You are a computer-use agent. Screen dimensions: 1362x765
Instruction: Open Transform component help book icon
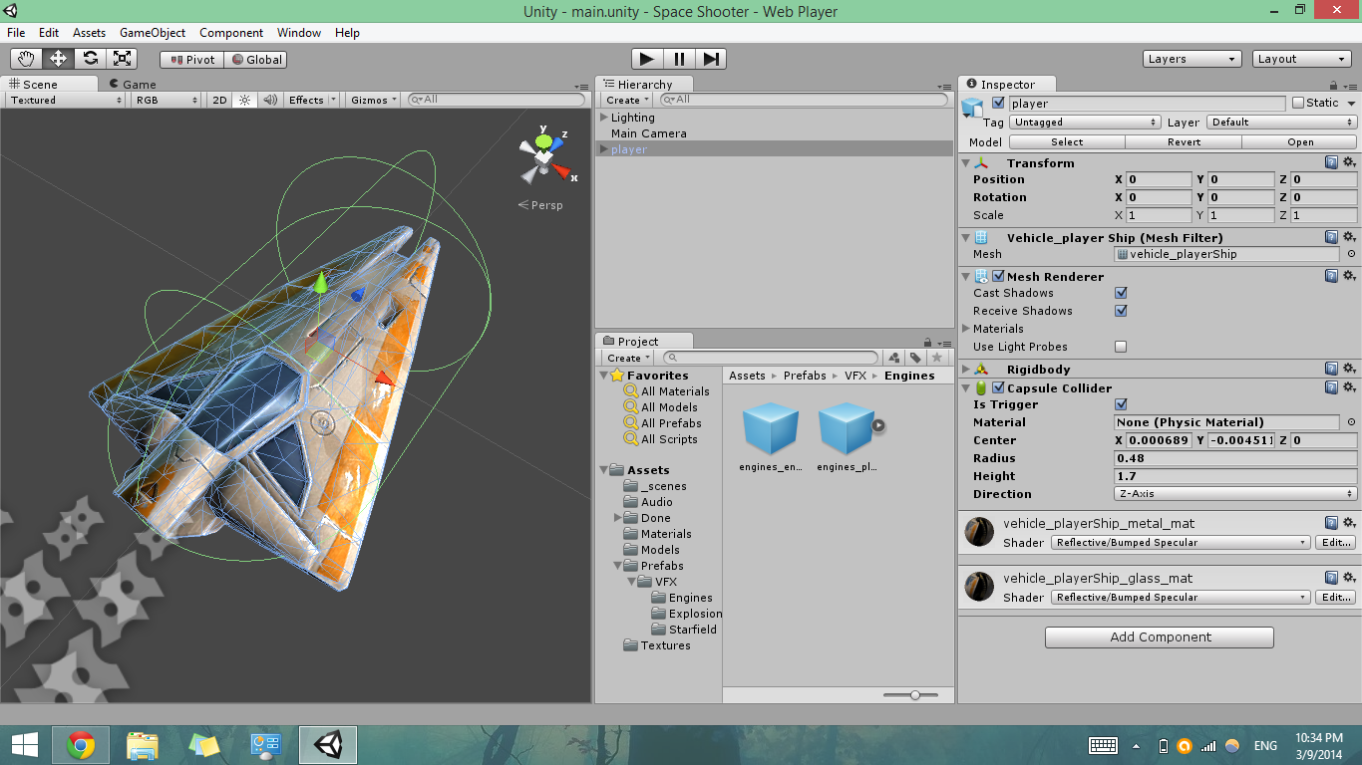click(x=1331, y=162)
